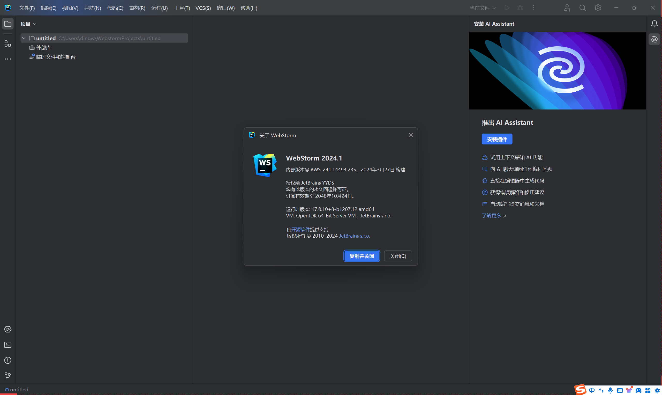Viewport: 662px width, 395px height.
Task: Click the 复制并关闭 button
Action: (362, 256)
